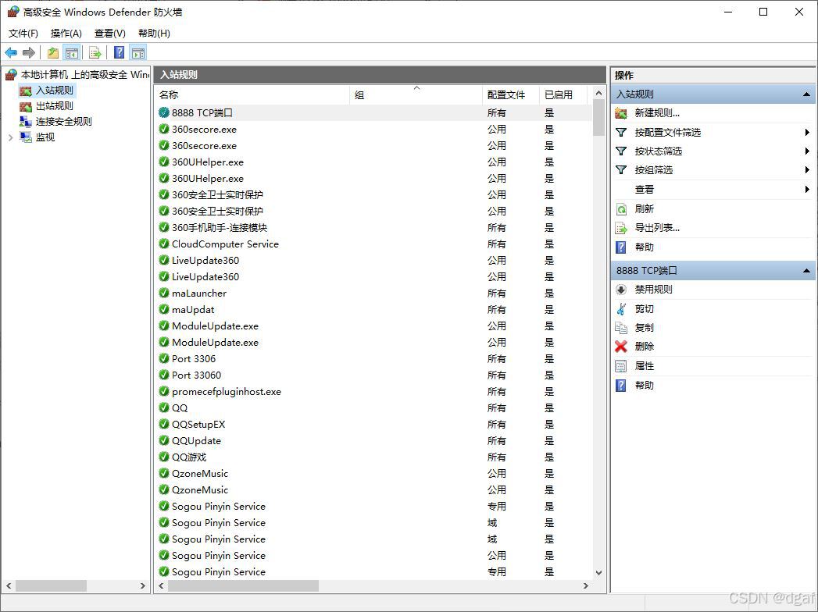
Task: Click the Up one level folder icon
Action: [52, 52]
